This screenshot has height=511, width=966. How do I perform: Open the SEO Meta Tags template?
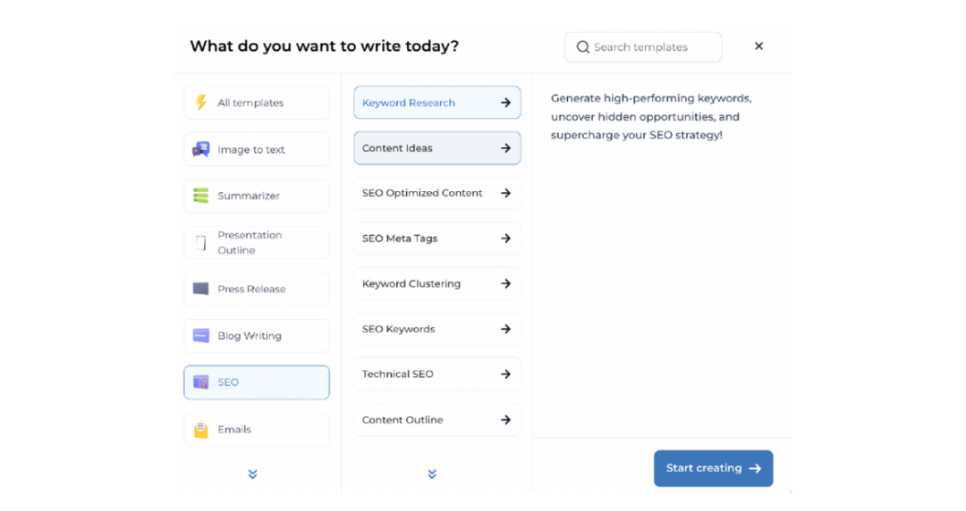pyautogui.click(x=436, y=239)
